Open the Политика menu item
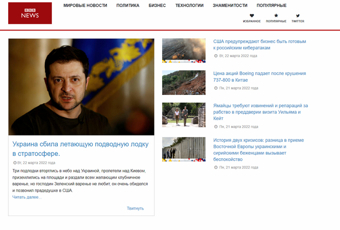The width and height of the screenshot is (340, 230). 128,5
